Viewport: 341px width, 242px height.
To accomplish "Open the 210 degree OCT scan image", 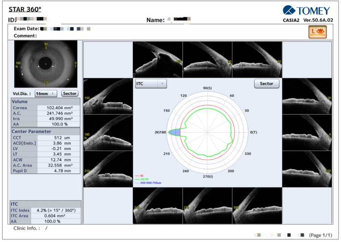I will (108, 169).
